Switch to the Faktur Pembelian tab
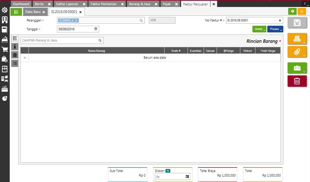The image size is (310, 182). (104, 4)
